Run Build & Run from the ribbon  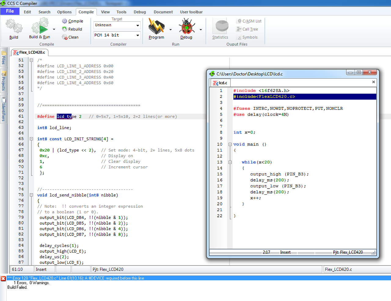(x=40, y=27)
